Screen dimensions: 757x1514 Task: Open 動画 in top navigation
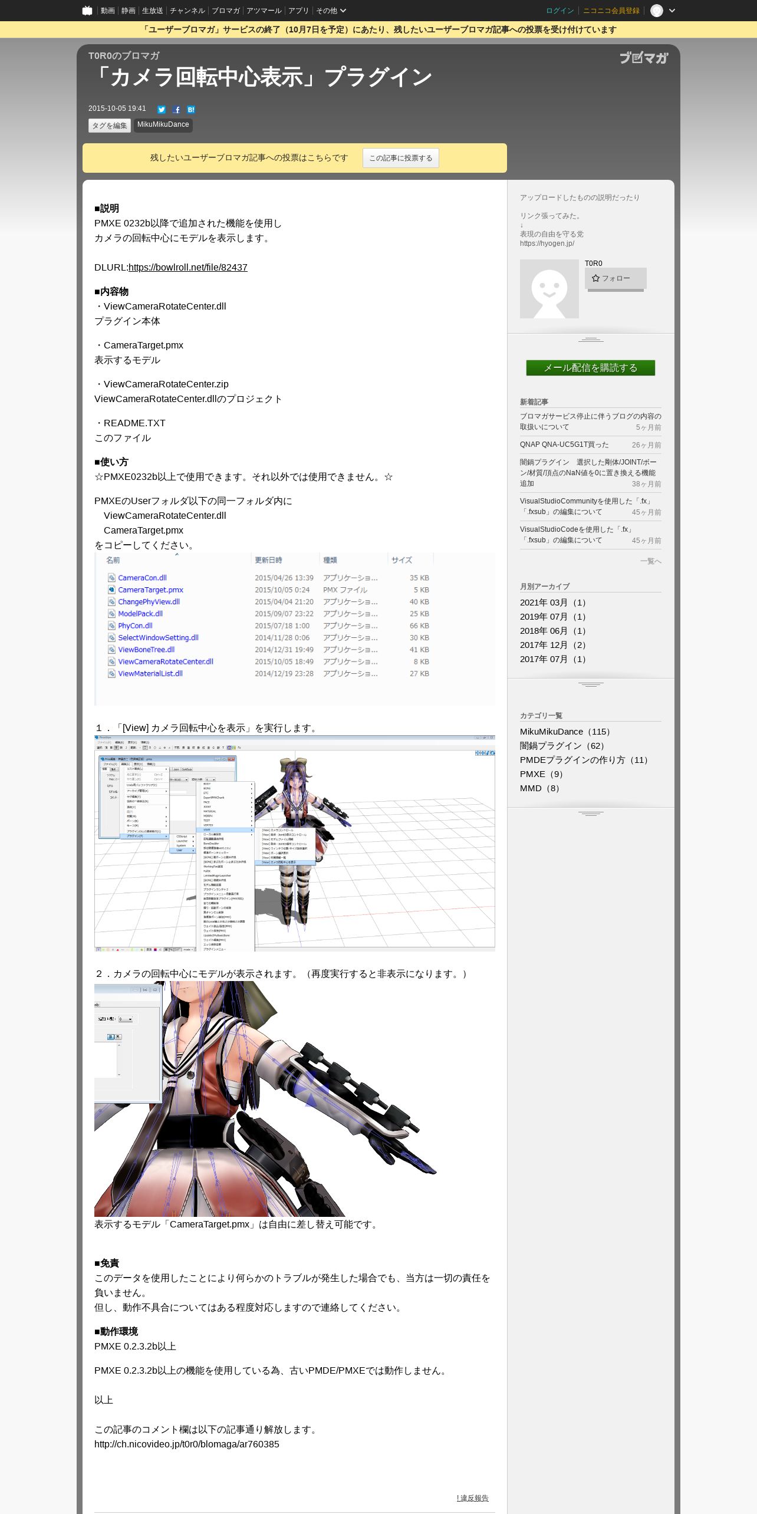(x=108, y=11)
